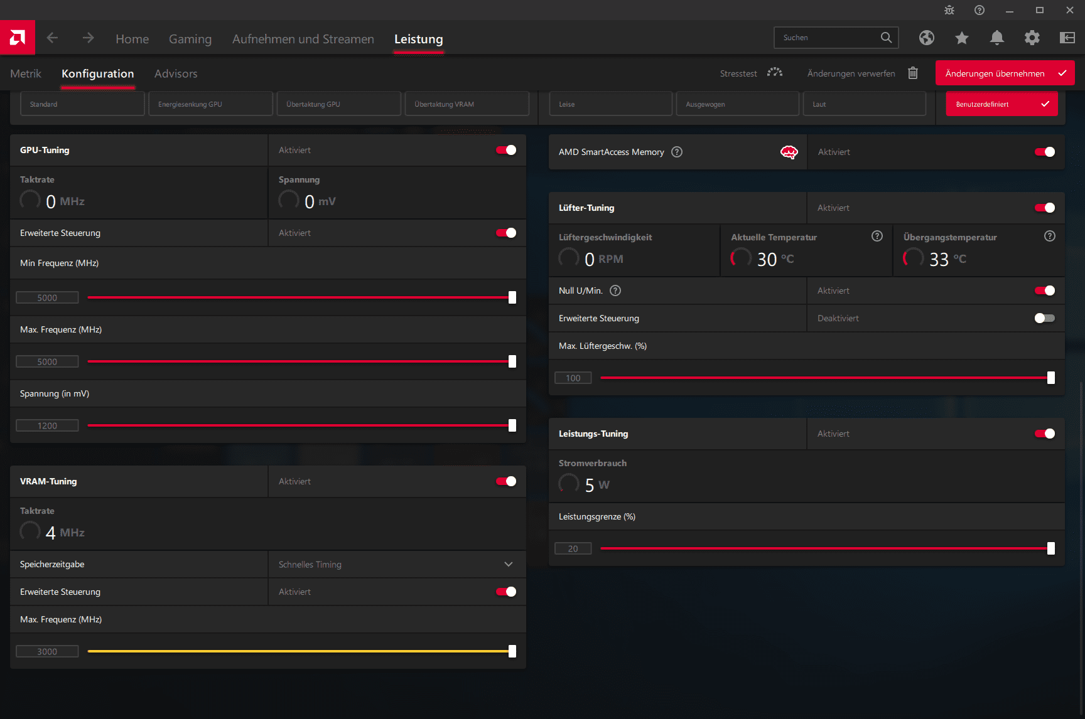Click the Leistungsgrenze slider handle
Image resolution: width=1085 pixels, height=719 pixels.
pyautogui.click(x=1050, y=548)
